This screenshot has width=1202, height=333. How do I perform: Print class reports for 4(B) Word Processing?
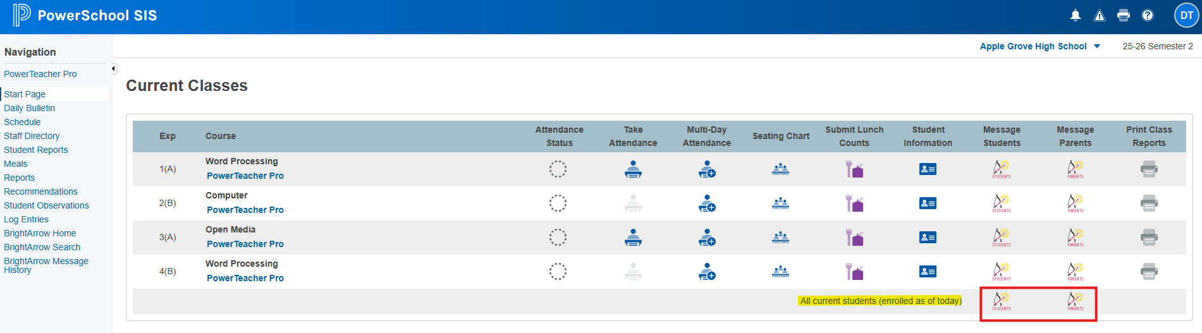tap(1149, 272)
